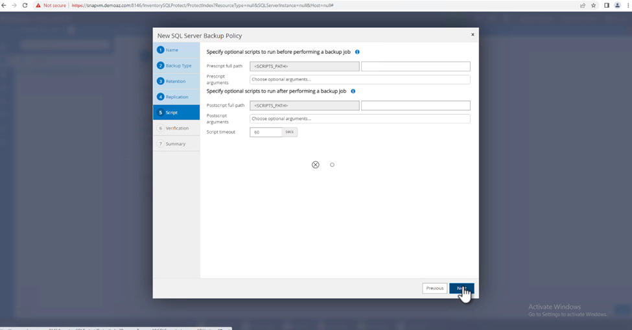Click the info icon beside the after-backup scripts heading
Image resolution: width=632 pixels, height=330 pixels.
[353, 91]
